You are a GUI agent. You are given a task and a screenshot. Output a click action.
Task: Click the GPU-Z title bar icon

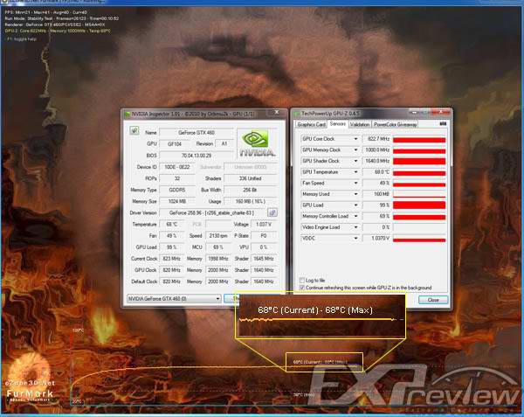pyautogui.click(x=295, y=114)
